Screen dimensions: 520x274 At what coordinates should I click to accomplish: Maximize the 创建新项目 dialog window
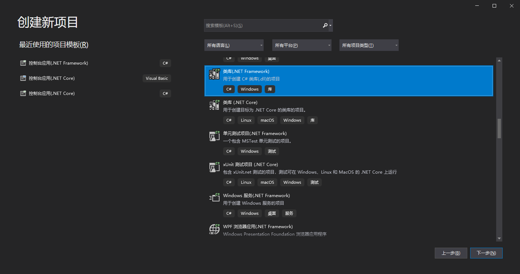494,6
